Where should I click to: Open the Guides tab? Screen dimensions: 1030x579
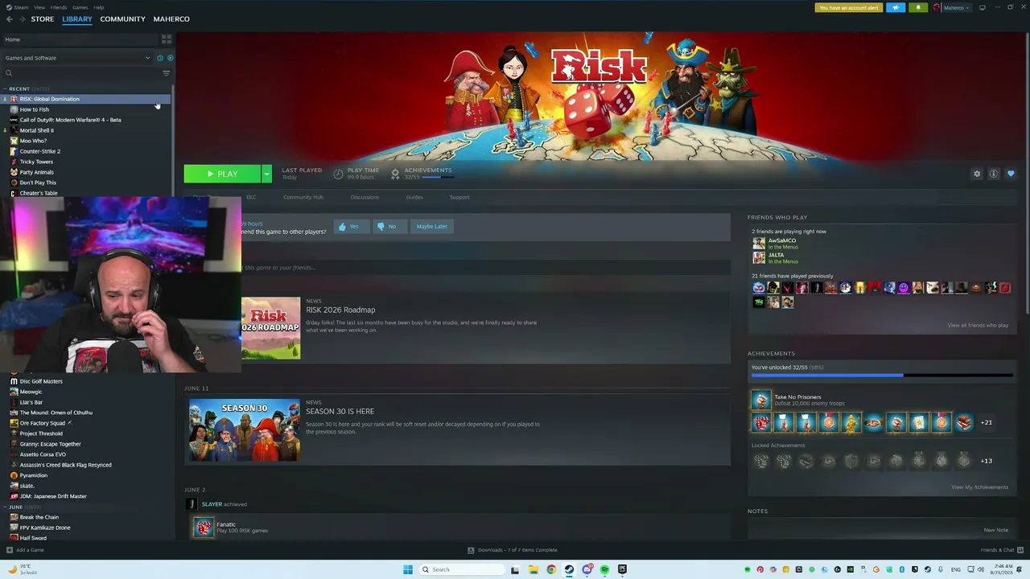[414, 197]
